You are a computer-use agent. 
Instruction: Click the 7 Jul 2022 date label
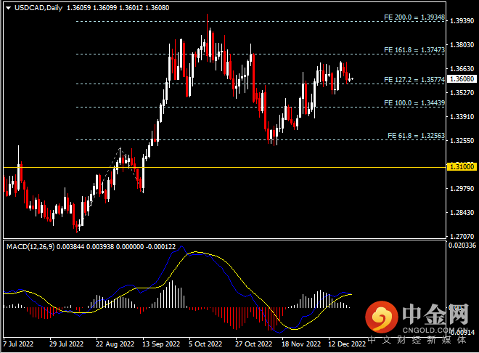pyautogui.click(x=19, y=344)
